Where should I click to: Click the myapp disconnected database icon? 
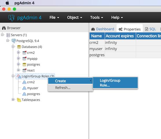[x=24, y=58]
